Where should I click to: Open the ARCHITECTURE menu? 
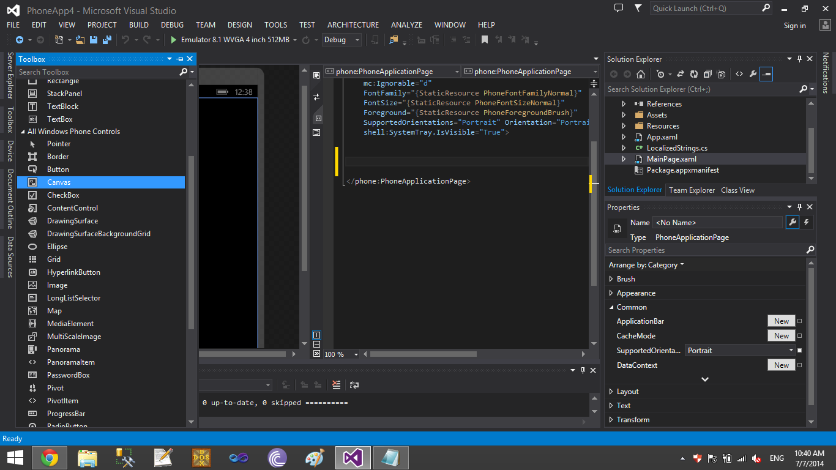[353, 24]
